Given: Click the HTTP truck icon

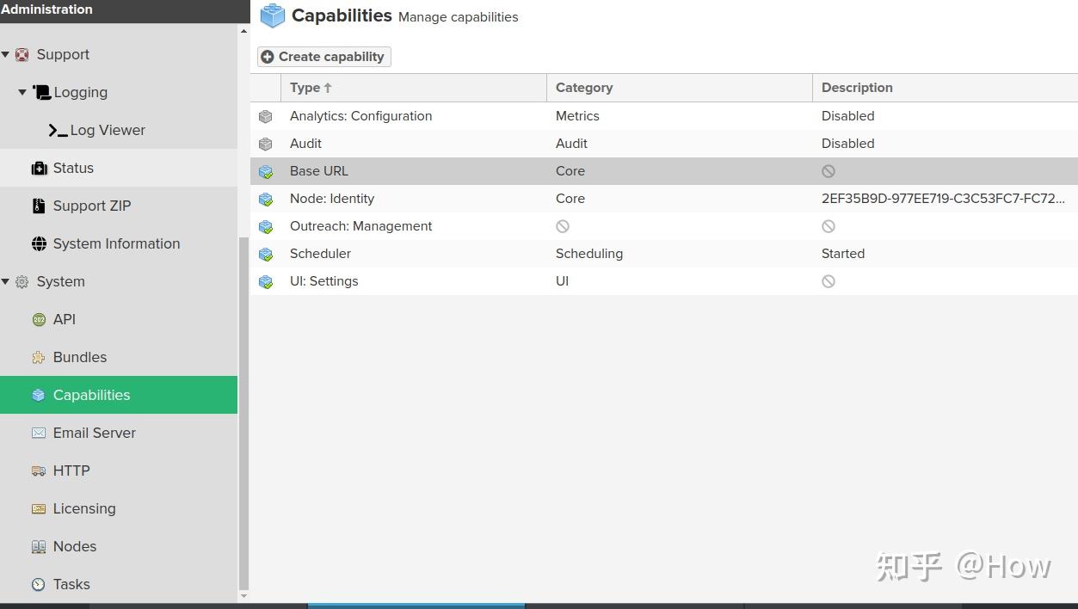Looking at the screenshot, I should [39, 471].
